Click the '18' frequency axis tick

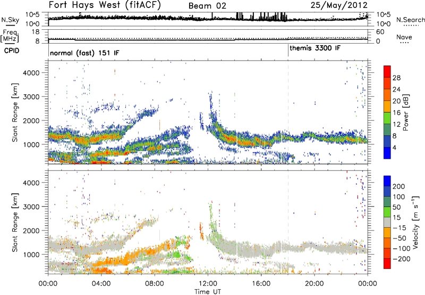pos(36,32)
